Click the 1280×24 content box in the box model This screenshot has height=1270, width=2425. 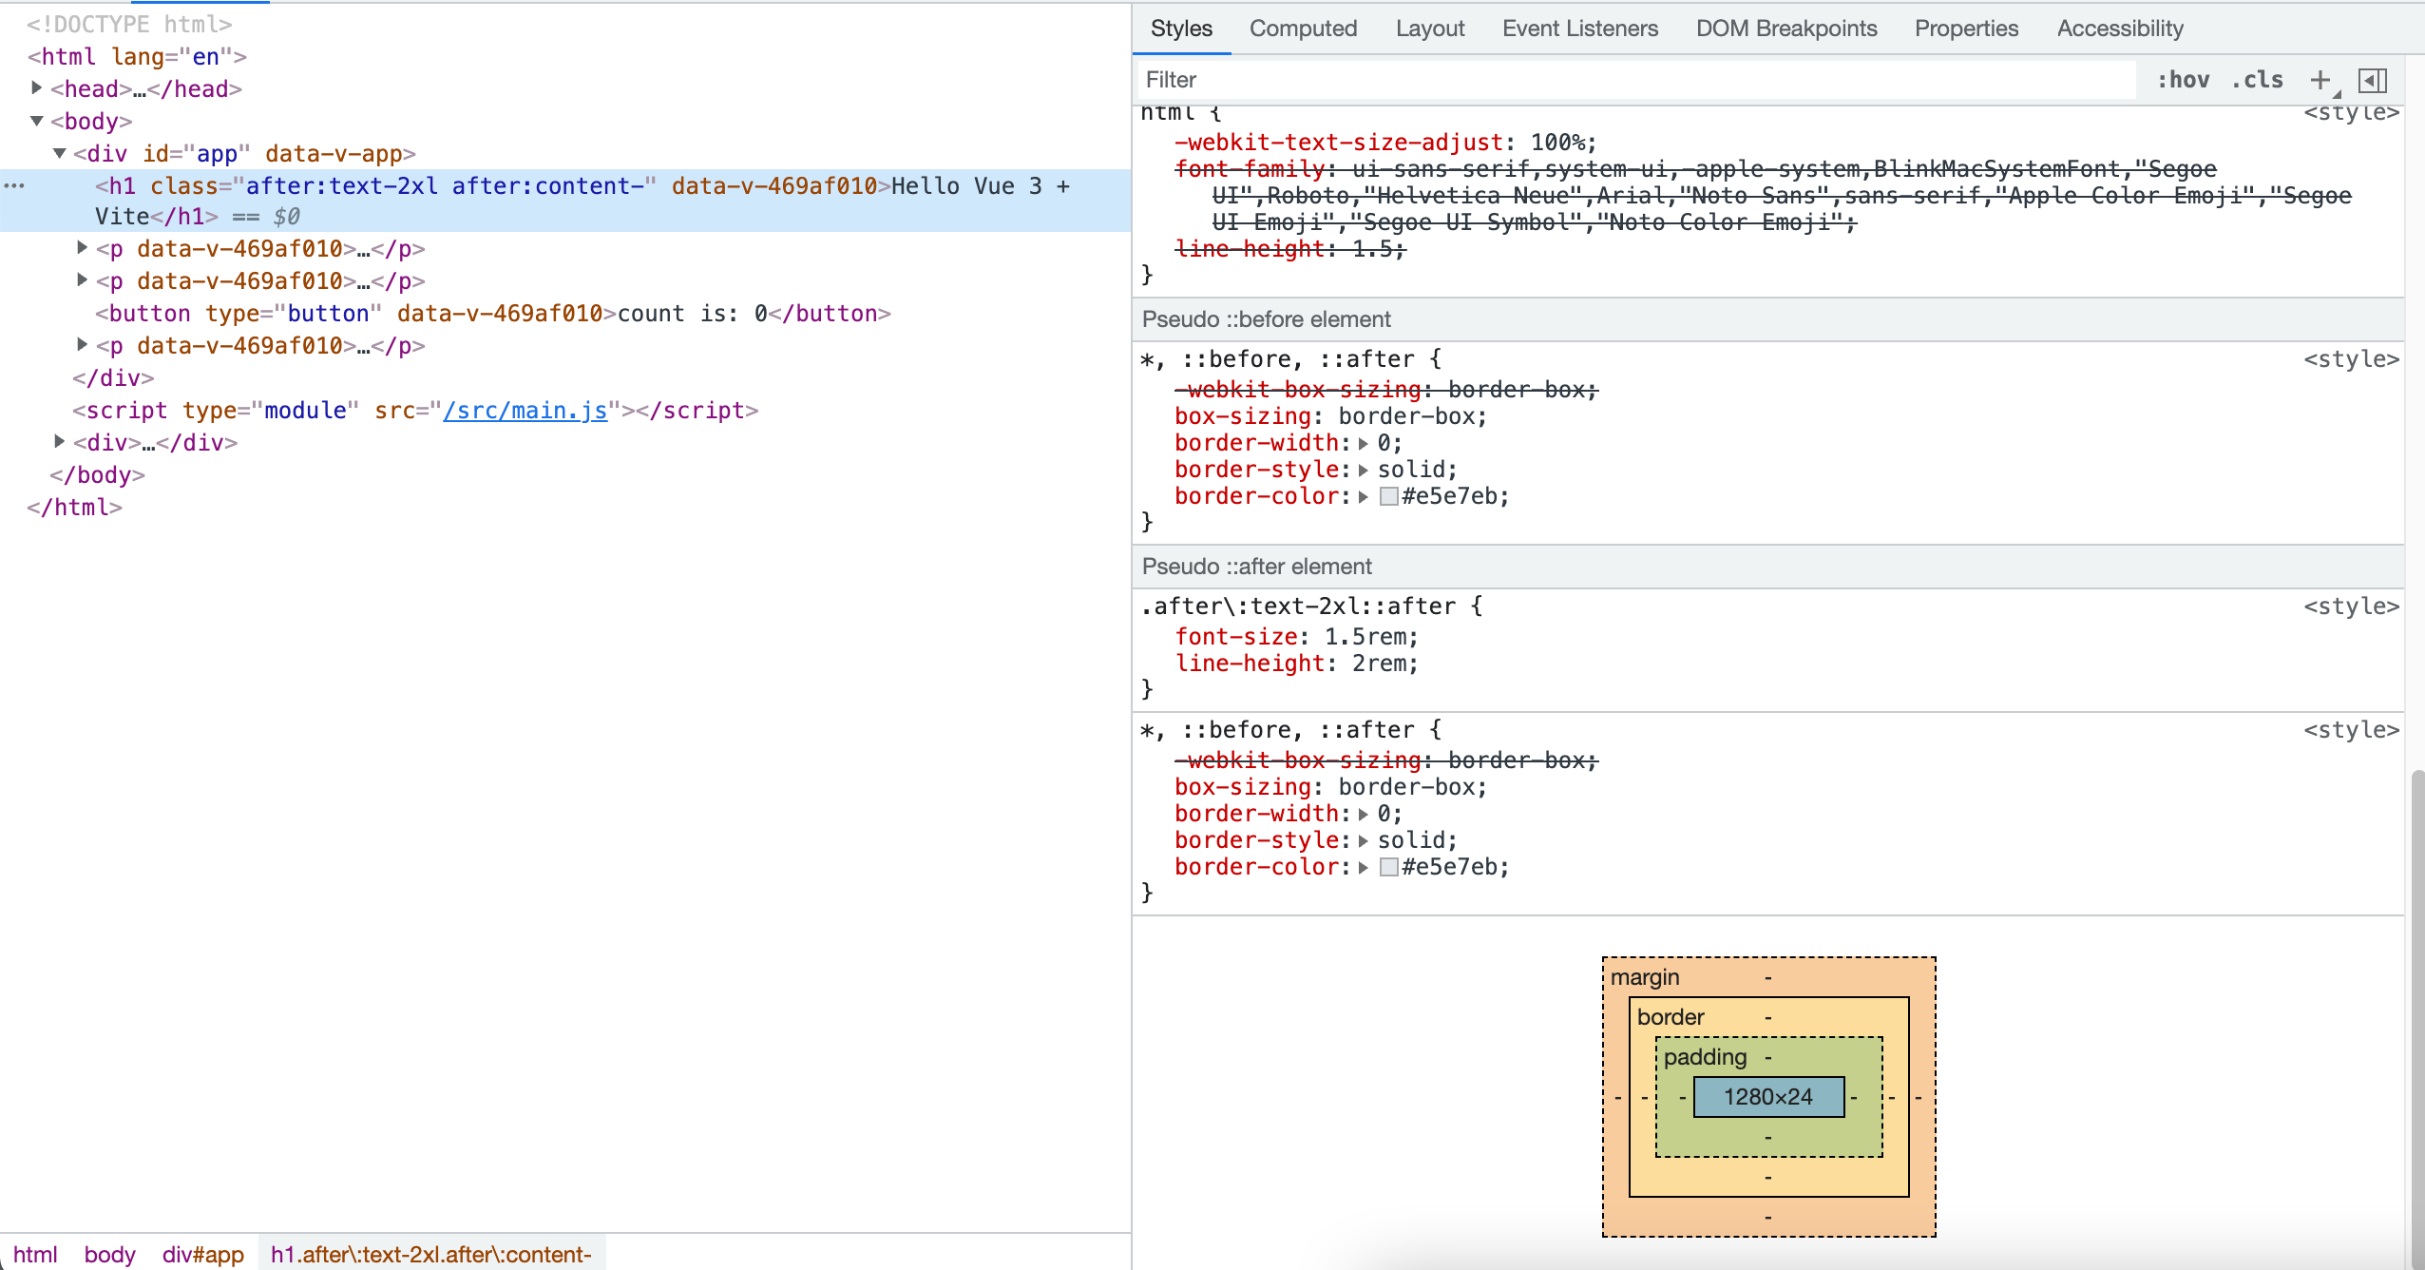click(1767, 1097)
